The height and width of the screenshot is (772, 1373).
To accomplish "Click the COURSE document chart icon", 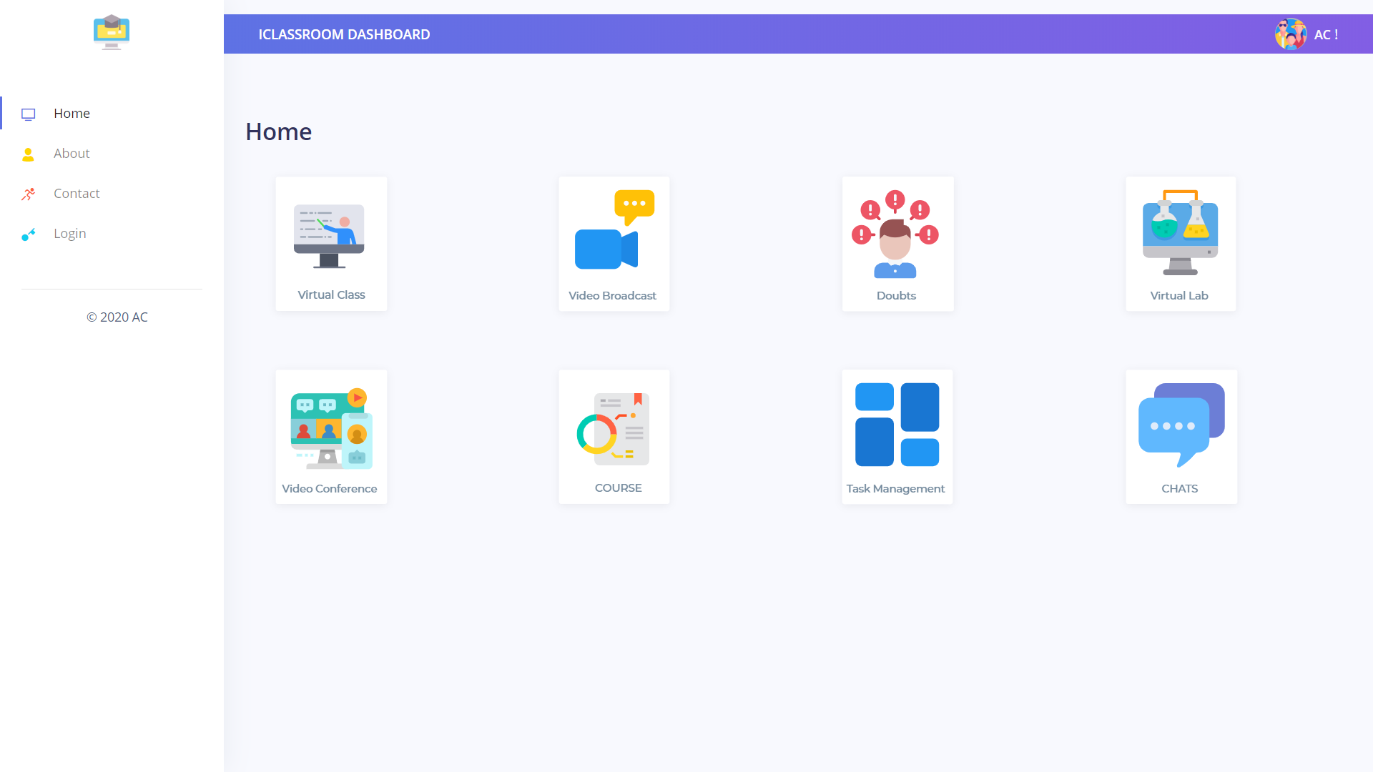I will [614, 429].
